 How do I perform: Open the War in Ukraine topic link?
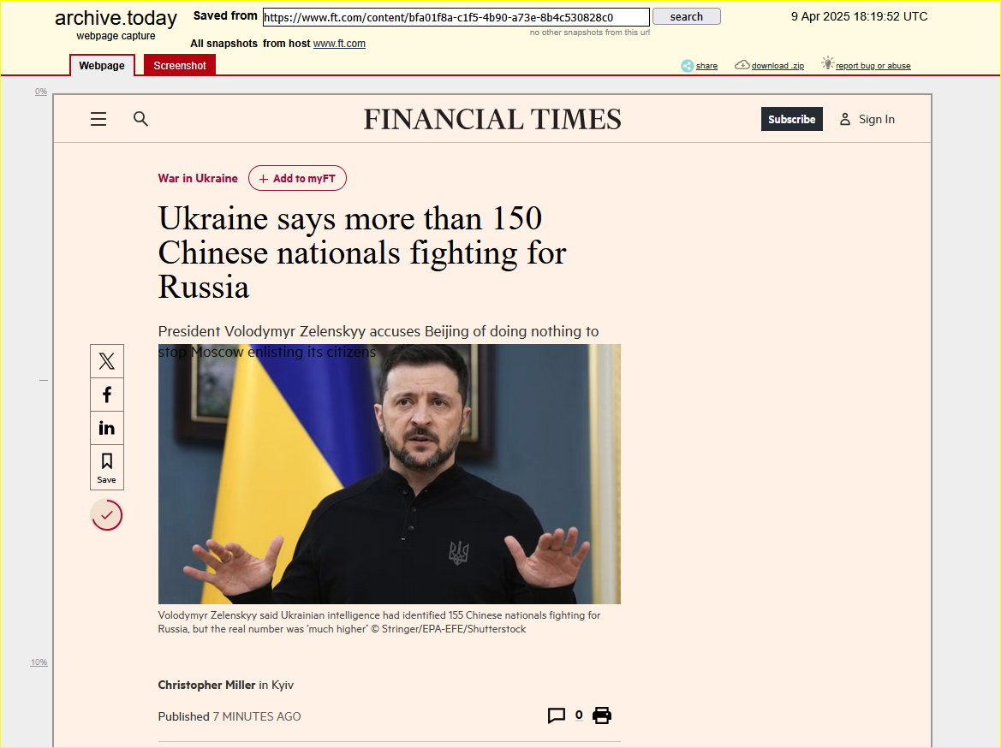coord(198,178)
